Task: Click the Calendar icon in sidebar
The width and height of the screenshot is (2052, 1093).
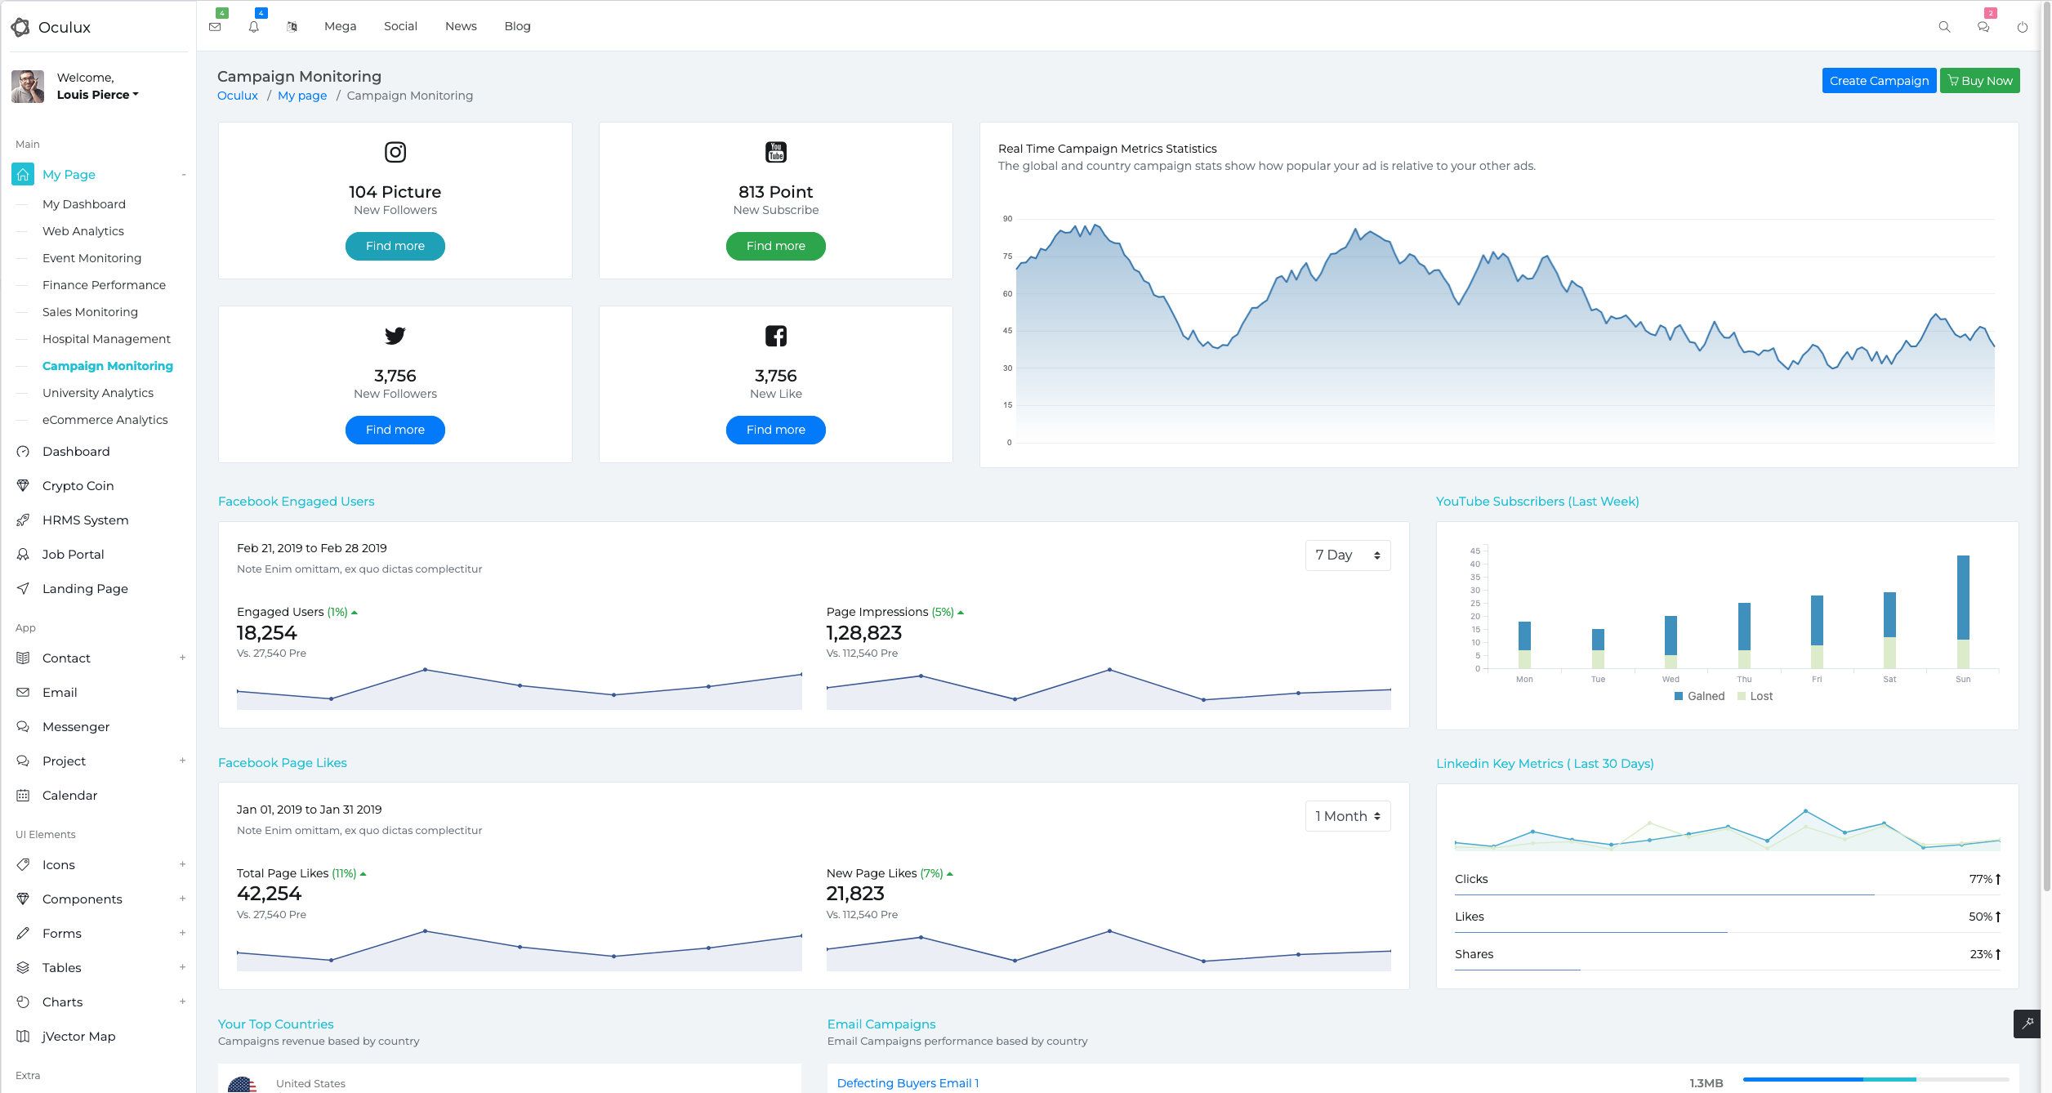Action: point(23,796)
